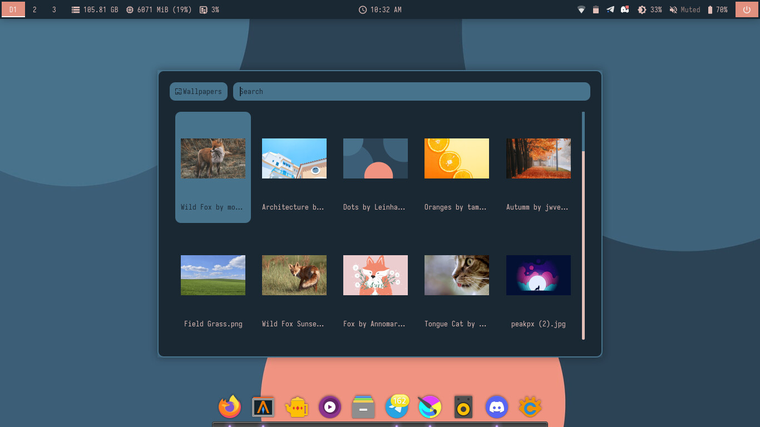Click the Telegram tray icon in top bar
This screenshot has width=760, height=427.
(x=610, y=10)
